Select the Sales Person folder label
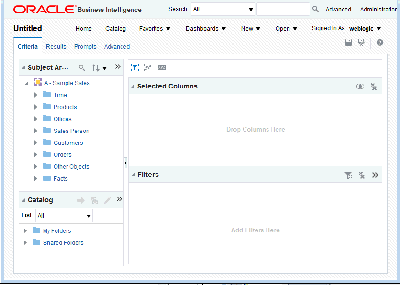The height and width of the screenshot is (285, 400). pos(71,131)
